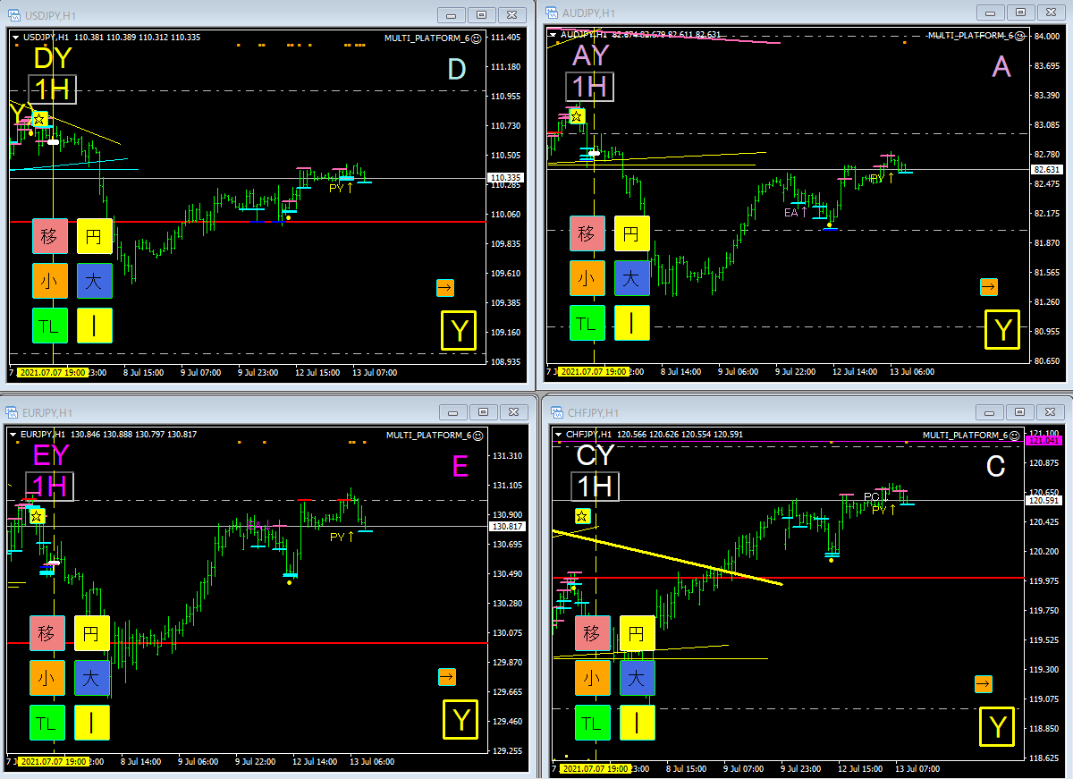Click the magenta E letter label in EURJPY chart
1073x779 pixels.
(x=460, y=466)
